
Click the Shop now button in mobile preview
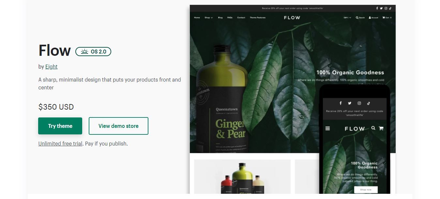(366, 190)
